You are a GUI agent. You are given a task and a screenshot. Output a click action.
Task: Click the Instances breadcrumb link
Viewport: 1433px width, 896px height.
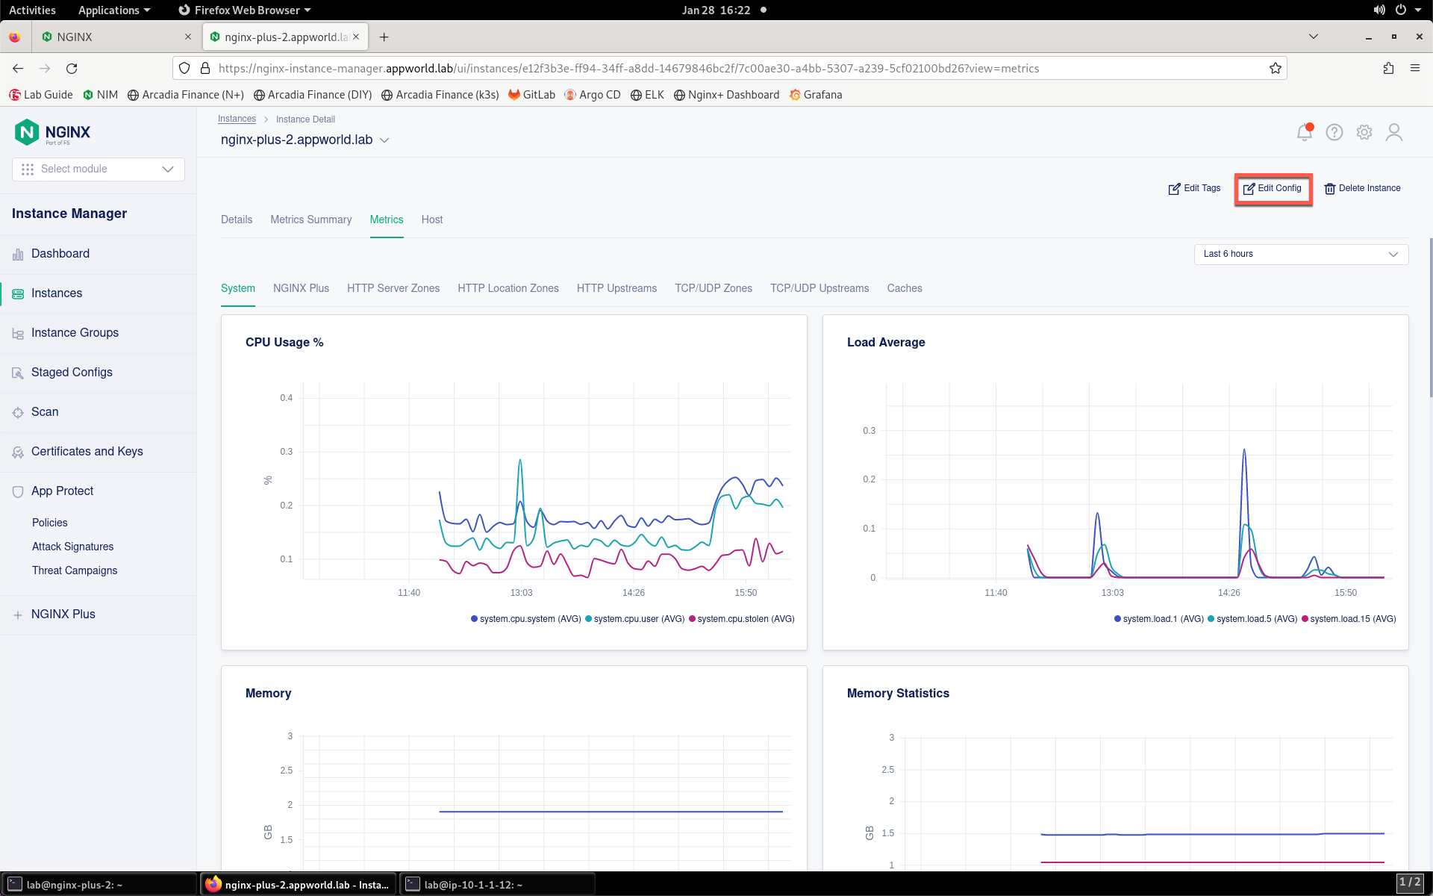[x=237, y=119]
